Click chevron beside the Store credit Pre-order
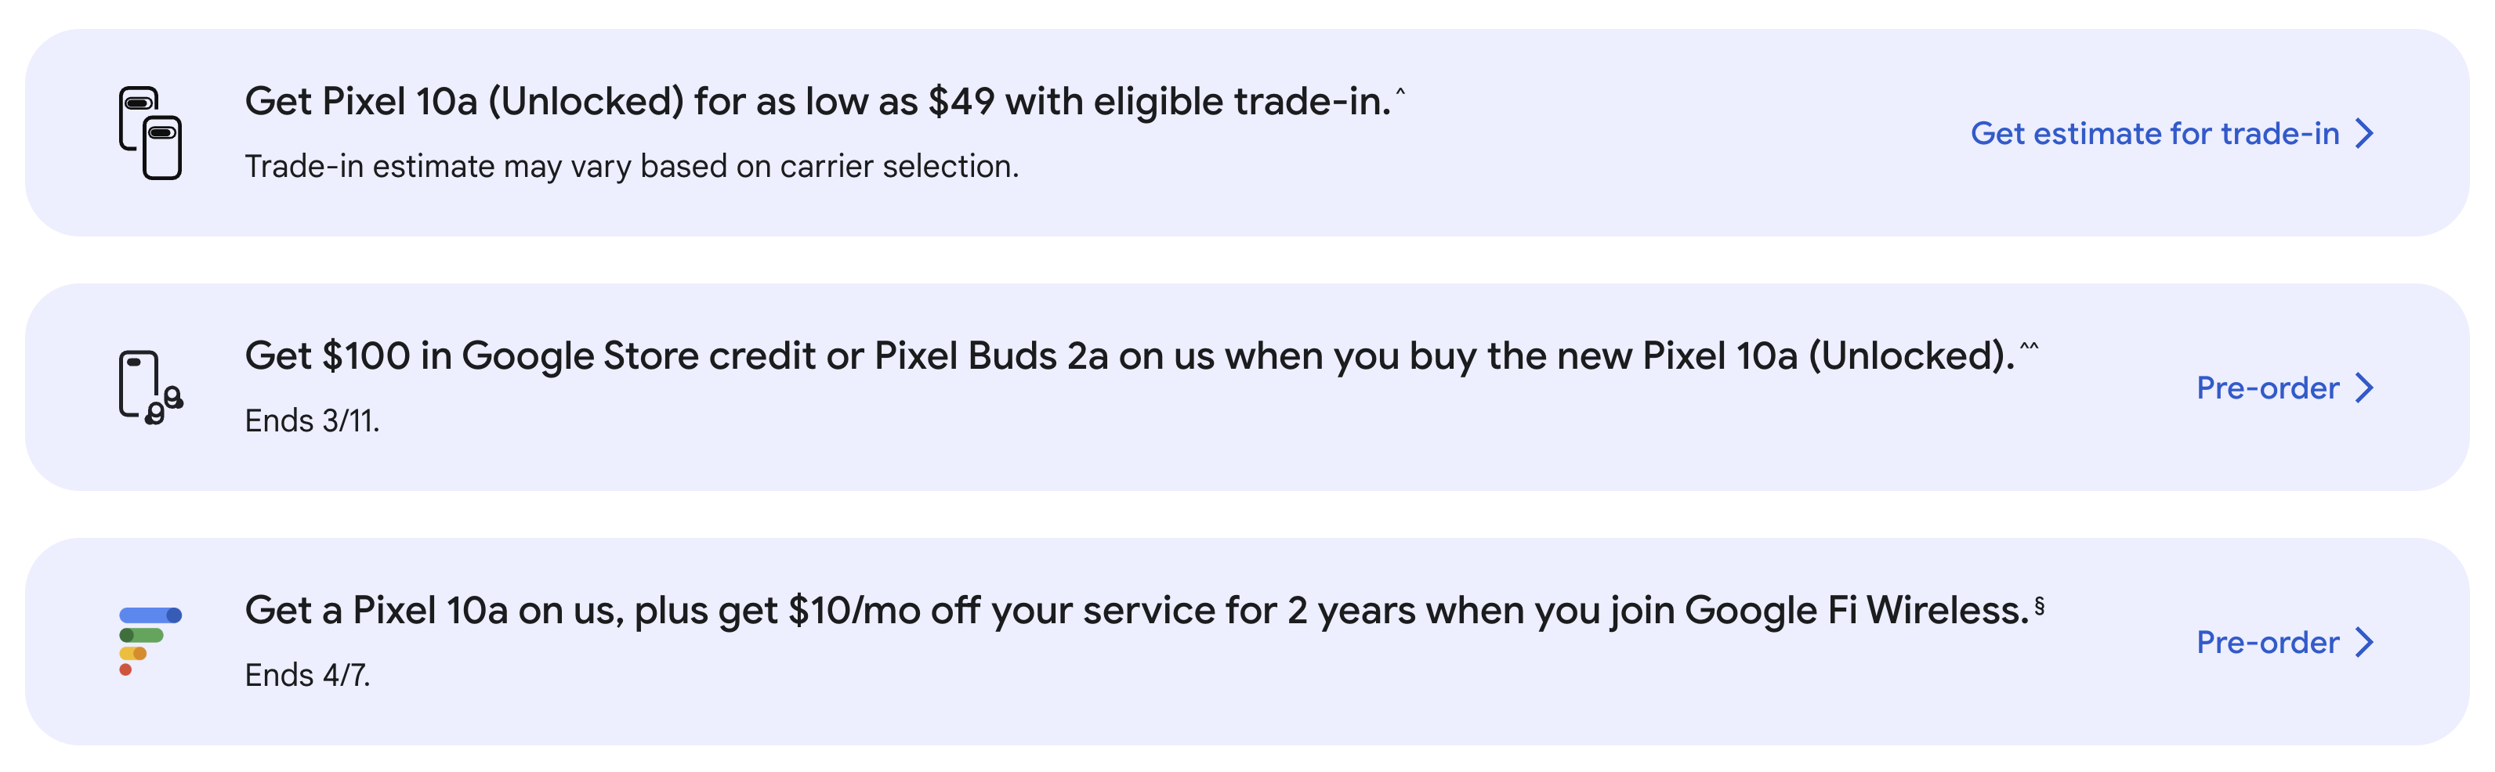This screenshot has height=772, width=2495. tap(2365, 388)
